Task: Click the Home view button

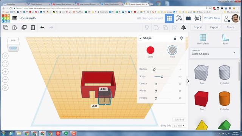Action: (5, 56)
